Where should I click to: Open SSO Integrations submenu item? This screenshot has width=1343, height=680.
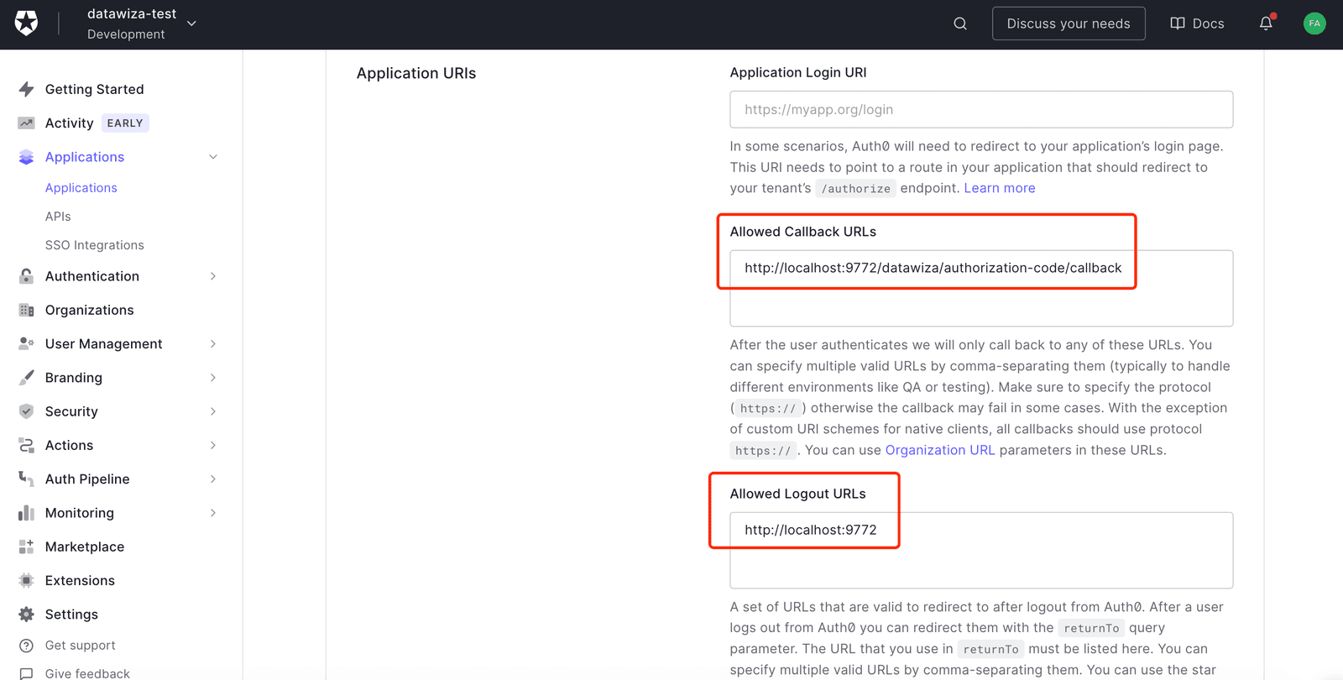click(95, 245)
